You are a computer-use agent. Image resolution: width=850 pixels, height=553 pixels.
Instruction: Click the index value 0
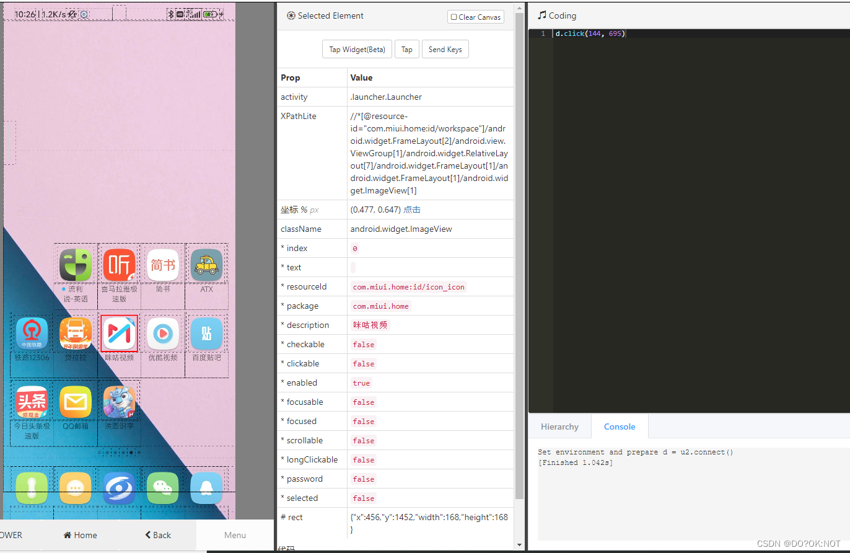pyautogui.click(x=355, y=248)
